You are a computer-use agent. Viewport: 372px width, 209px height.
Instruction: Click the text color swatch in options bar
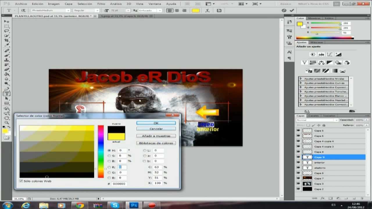tap(196, 10)
